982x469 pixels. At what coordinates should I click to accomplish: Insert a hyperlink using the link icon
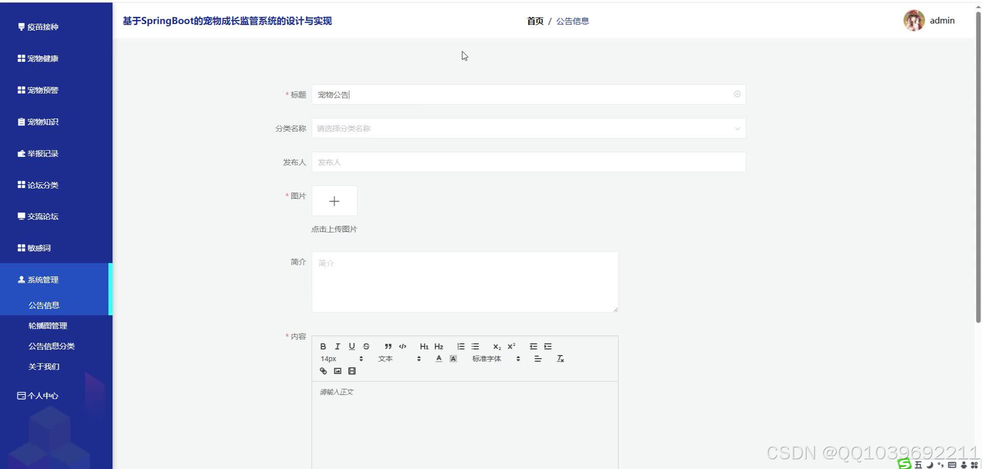pyautogui.click(x=323, y=371)
